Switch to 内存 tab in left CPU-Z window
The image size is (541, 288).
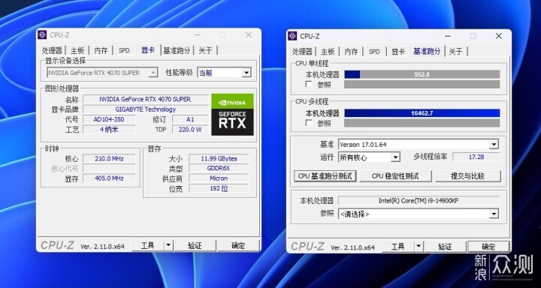[x=101, y=50]
